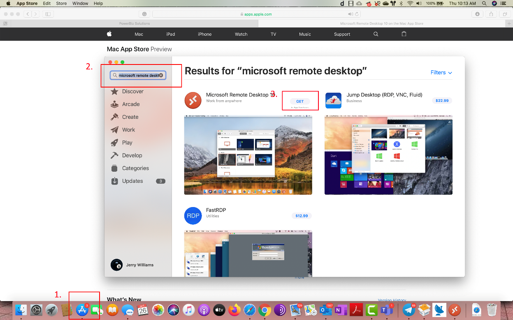Open Messages from the Dock
This screenshot has height=320, width=513.
(128, 310)
